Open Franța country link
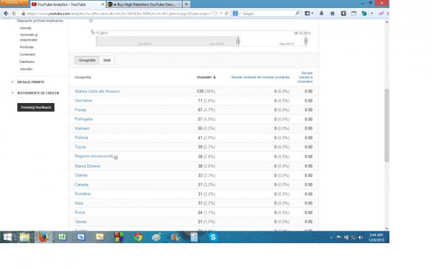The height and width of the screenshot is (269, 432). (80, 110)
